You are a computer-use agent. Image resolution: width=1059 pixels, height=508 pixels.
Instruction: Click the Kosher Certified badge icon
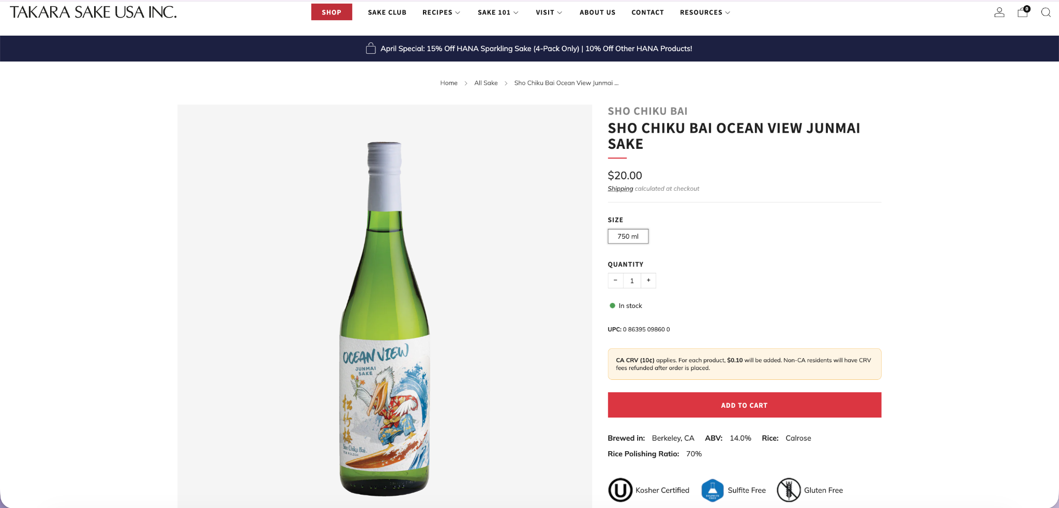621,490
